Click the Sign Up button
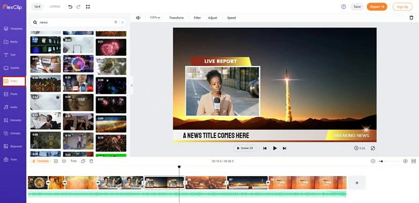Screen dimensions: 419x203 [x=402, y=6]
